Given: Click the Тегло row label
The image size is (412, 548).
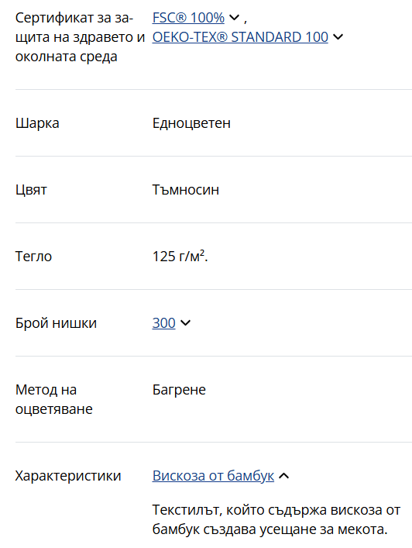Looking at the screenshot, I should click(33, 257).
